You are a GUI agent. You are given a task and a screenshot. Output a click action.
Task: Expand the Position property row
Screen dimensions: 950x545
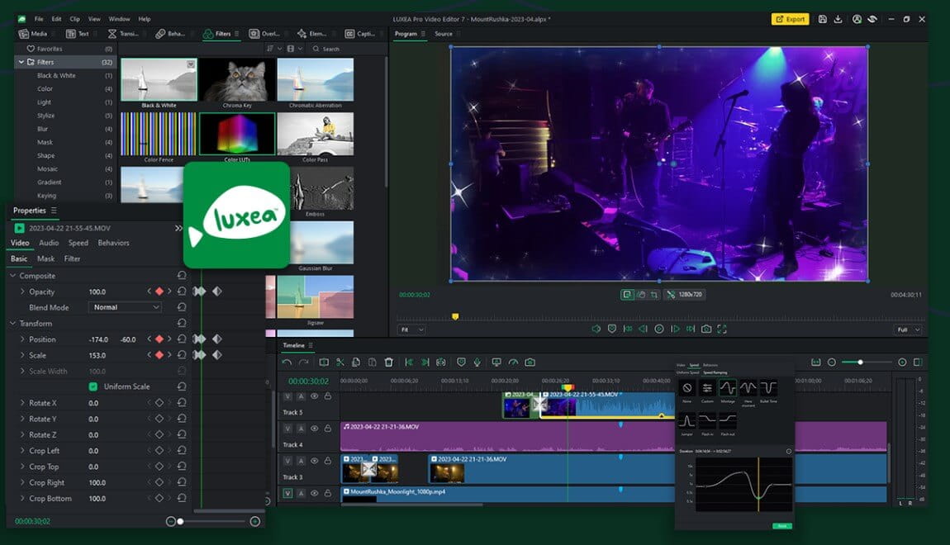point(22,339)
